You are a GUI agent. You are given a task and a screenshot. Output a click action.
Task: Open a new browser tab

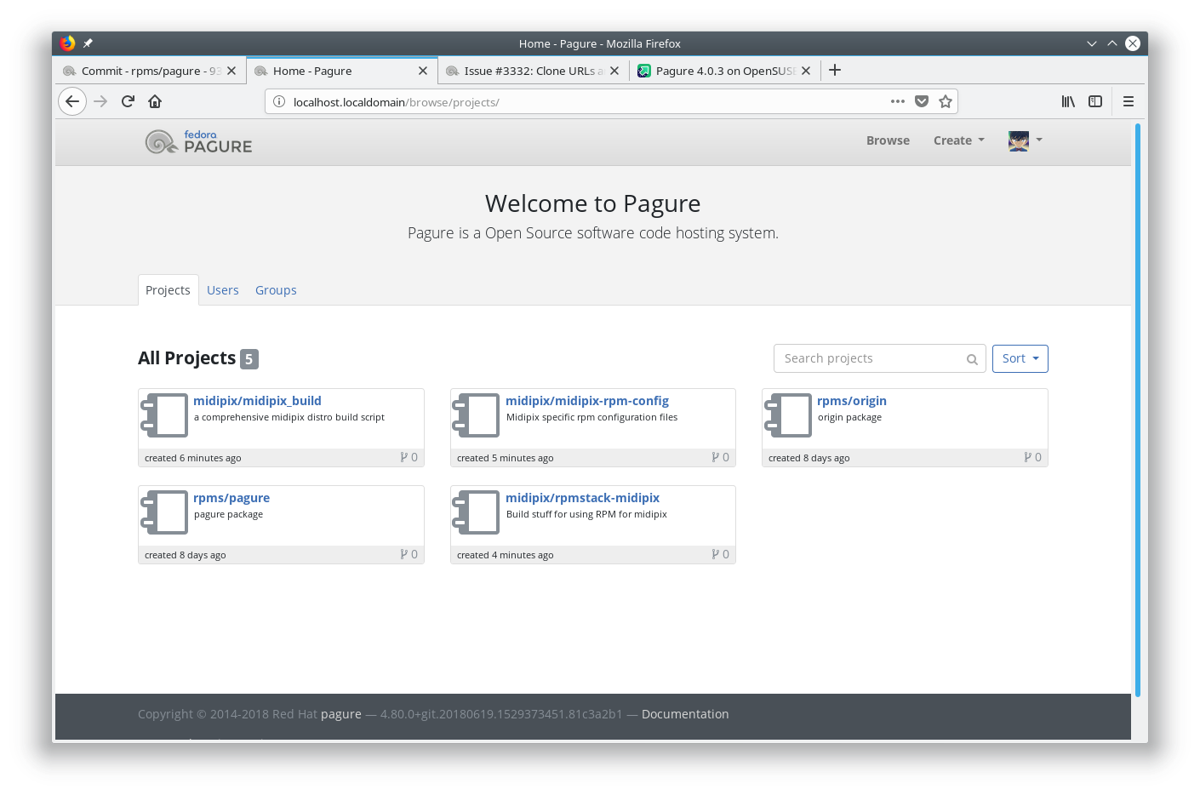coord(835,70)
